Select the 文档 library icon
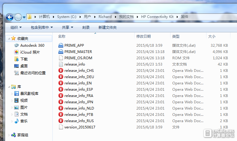The image size is (237, 141). 16,114
